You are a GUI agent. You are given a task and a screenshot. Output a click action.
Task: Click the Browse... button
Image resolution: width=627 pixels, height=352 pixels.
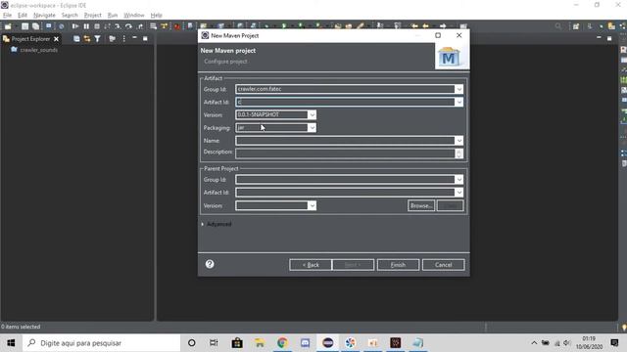[421, 205]
